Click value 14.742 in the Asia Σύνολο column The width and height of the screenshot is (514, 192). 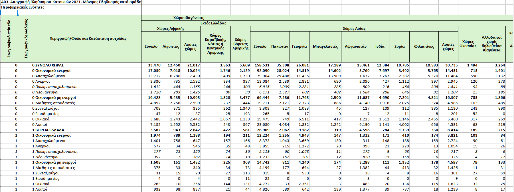click(263, 162)
